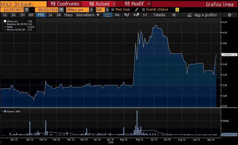
Task: Select the YTD time range
Action: (40, 15)
